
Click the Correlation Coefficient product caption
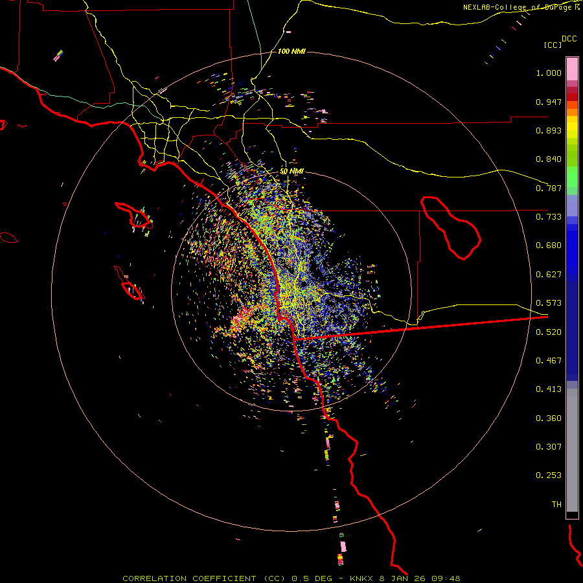[x=291, y=578]
